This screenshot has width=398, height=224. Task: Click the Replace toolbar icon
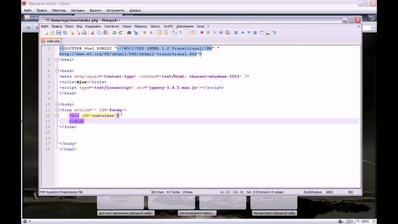[x=136, y=33]
